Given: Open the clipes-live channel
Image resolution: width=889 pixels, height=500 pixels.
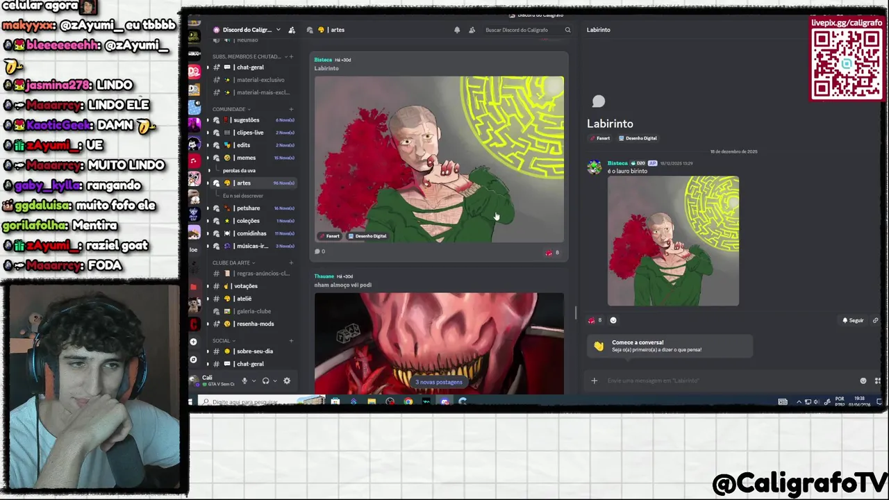Looking at the screenshot, I should pos(254,133).
